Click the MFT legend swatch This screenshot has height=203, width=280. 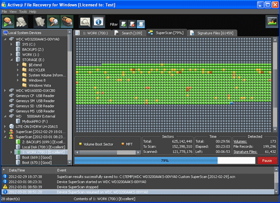123,144
